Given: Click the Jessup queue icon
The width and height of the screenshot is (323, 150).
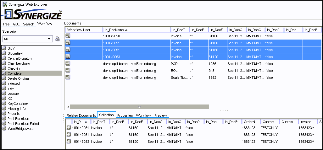Looking at the screenshot, I should (x=4, y=94).
